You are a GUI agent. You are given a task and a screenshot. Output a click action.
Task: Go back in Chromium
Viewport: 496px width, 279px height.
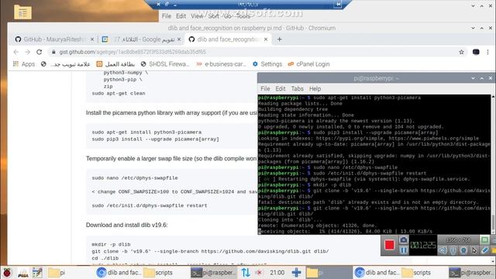coord(15,52)
